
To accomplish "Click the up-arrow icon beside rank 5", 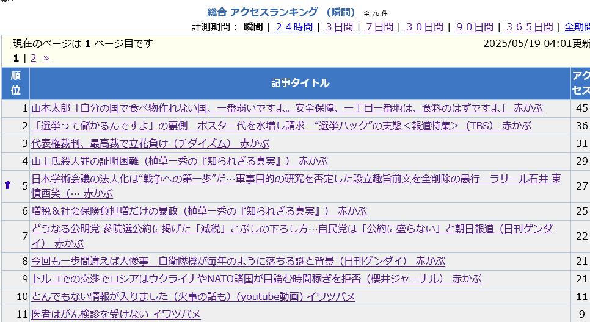I will 7,185.
